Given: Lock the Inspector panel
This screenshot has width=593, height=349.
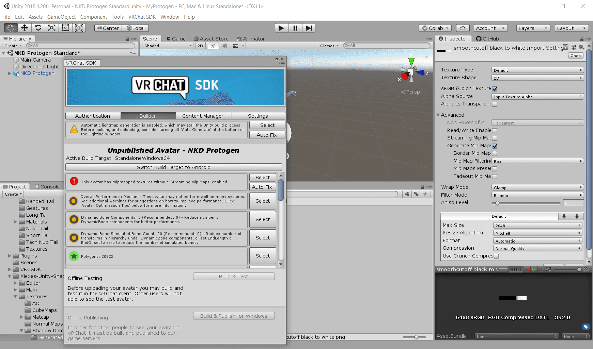Looking at the screenshot, I should pos(582,39).
